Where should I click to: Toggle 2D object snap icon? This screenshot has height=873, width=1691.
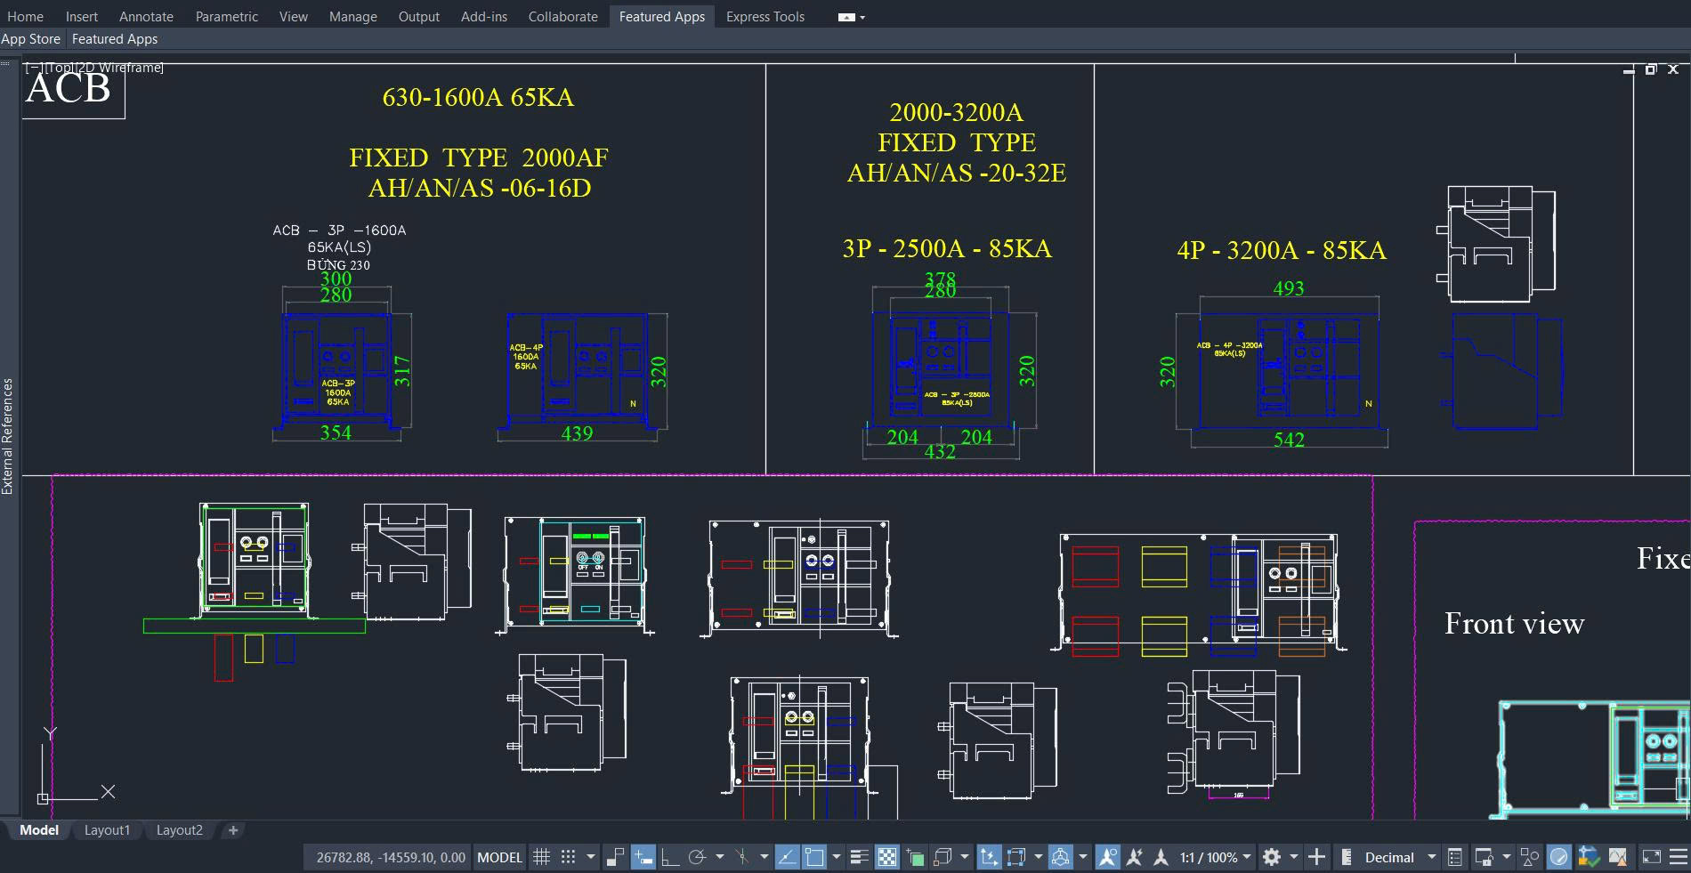click(x=813, y=857)
